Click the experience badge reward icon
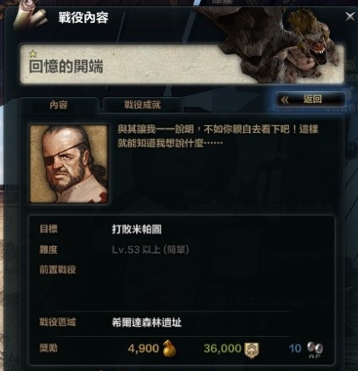 point(251,350)
